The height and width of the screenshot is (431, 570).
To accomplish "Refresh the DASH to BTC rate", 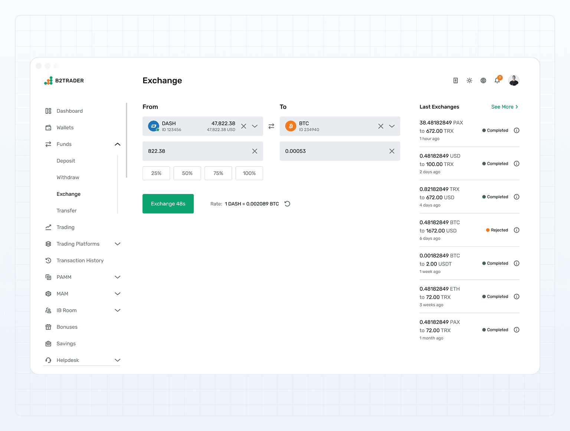I will (x=287, y=204).
